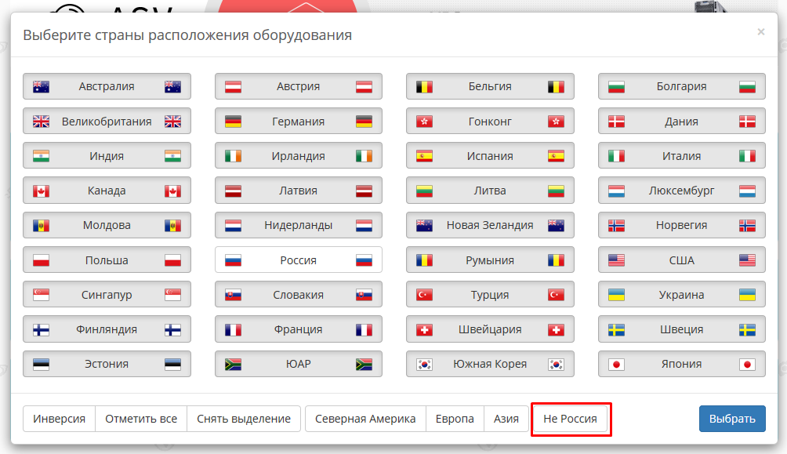Pick Япония from the countries
This screenshot has height=454, width=787.
pos(682,364)
